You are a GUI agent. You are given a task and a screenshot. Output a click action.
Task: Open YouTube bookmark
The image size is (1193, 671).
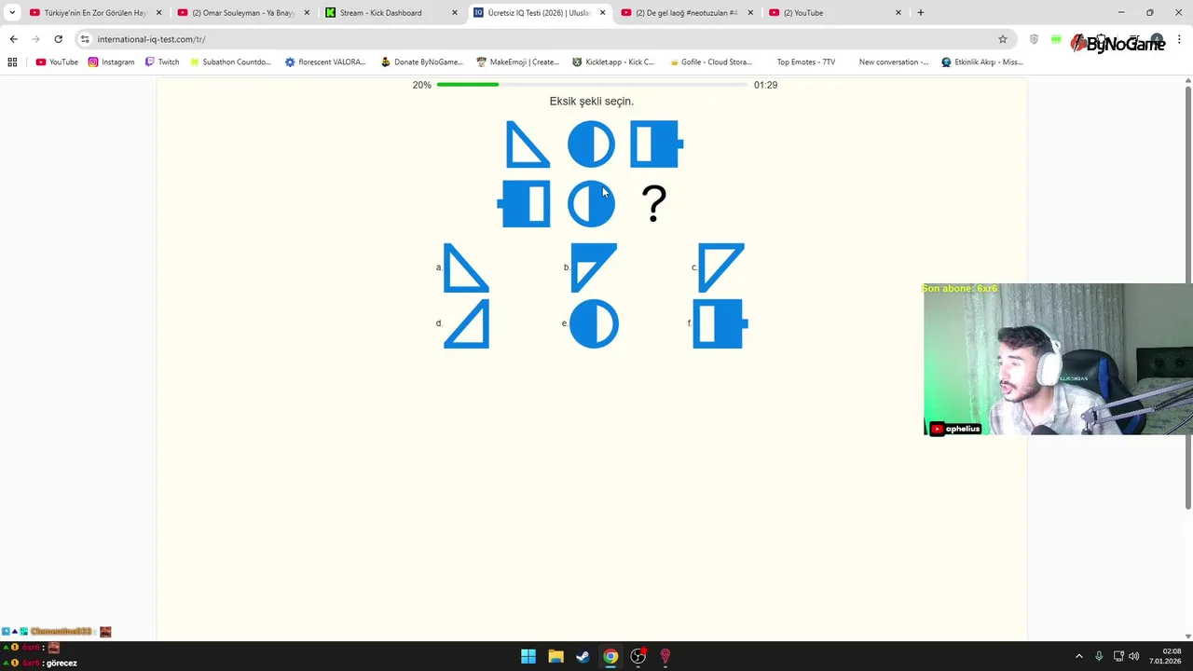pos(57,62)
